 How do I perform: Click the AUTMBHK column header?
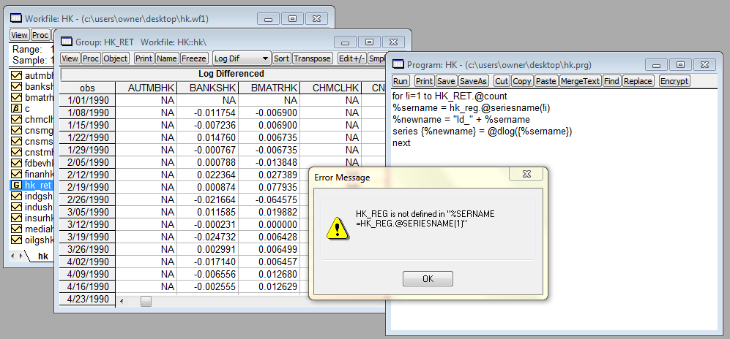146,88
